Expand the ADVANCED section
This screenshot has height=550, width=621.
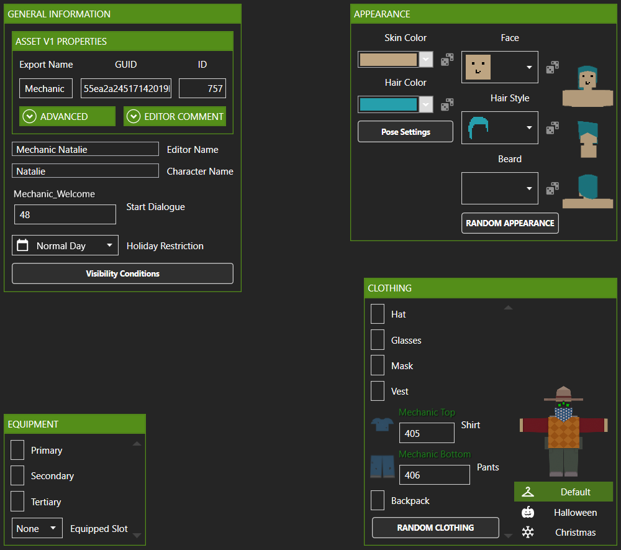pyautogui.click(x=67, y=116)
